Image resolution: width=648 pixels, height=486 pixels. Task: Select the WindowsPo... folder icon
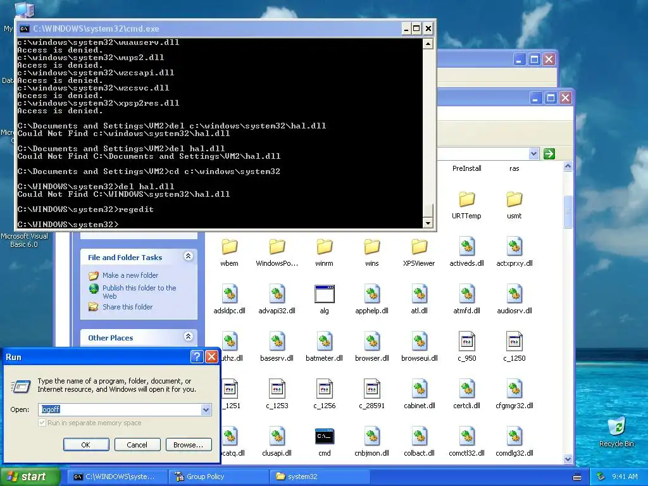[277, 247]
